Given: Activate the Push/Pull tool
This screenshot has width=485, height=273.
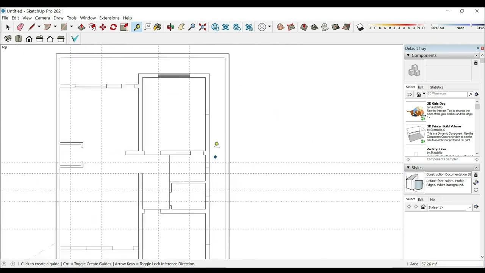Looking at the screenshot, I should point(81,27).
